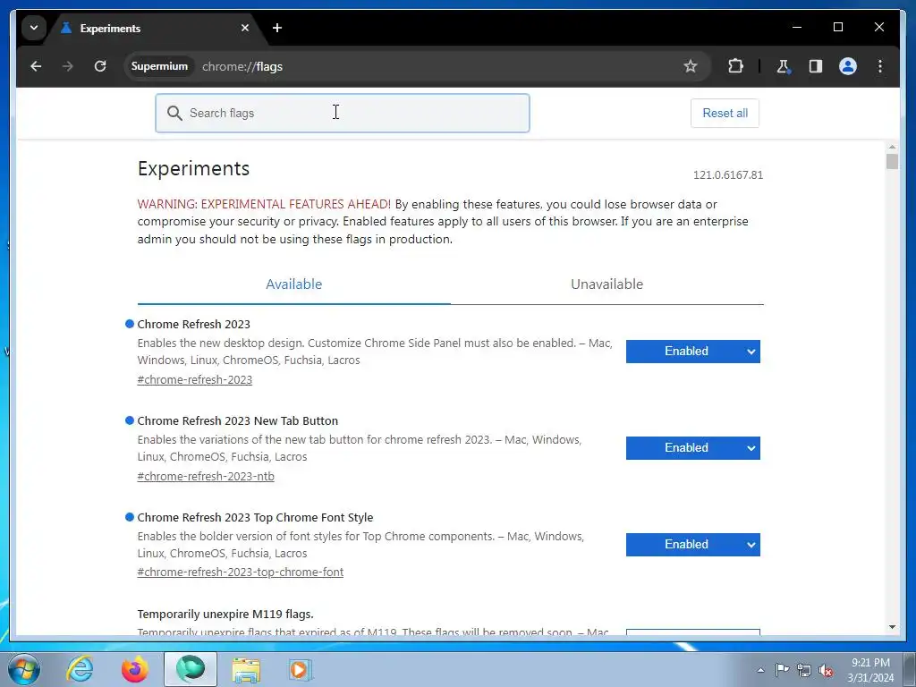Launch Firefox from the taskbar
Viewport: 916px width, 687px height.
point(134,669)
